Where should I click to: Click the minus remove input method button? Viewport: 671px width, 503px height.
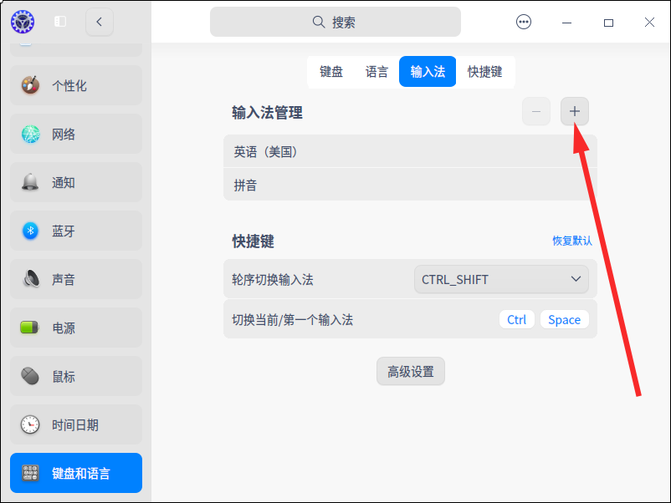click(536, 111)
